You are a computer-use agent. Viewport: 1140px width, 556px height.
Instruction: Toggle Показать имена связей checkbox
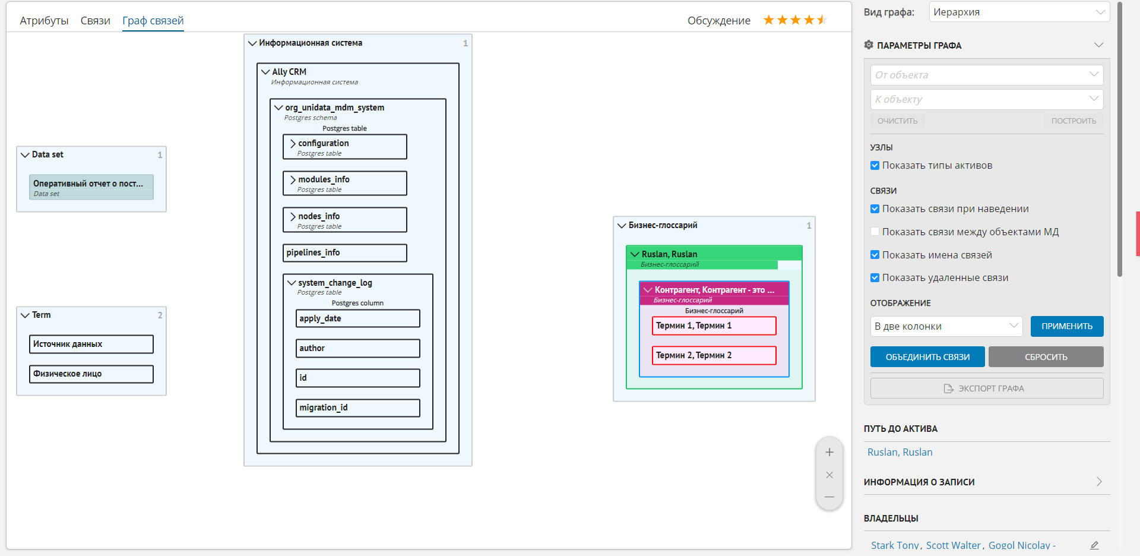pos(875,255)
